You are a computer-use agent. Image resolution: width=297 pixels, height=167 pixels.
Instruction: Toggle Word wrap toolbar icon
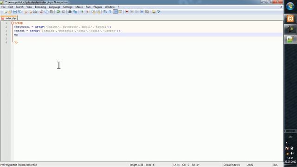coord(105,12)
